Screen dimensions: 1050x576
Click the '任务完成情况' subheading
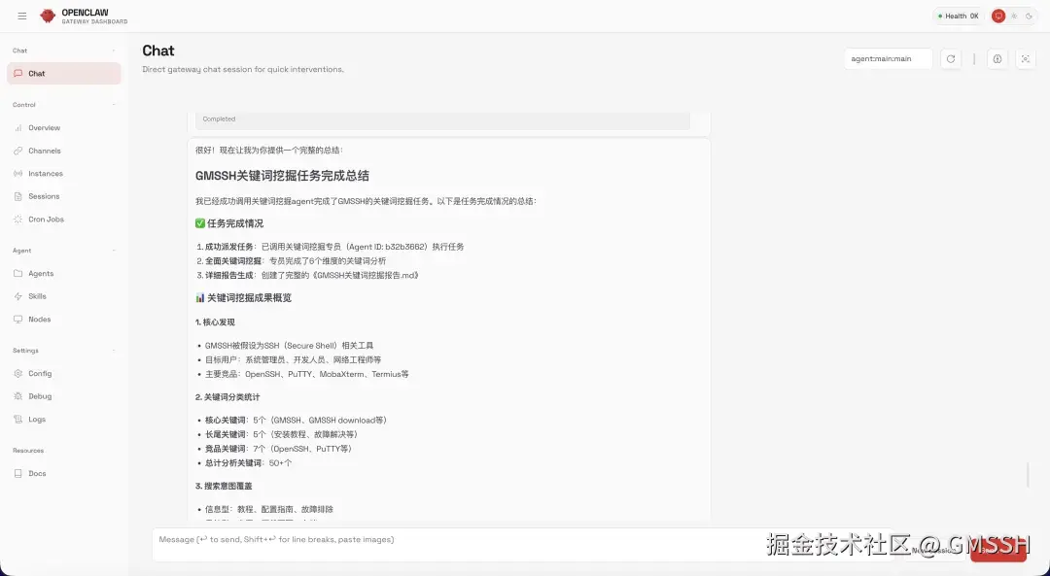coord(229,223)
